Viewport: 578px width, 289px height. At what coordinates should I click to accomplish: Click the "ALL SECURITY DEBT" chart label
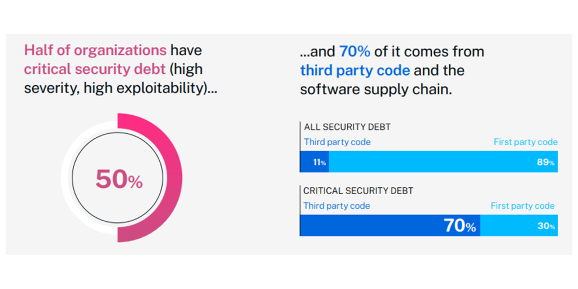click(x=347, y=127)
